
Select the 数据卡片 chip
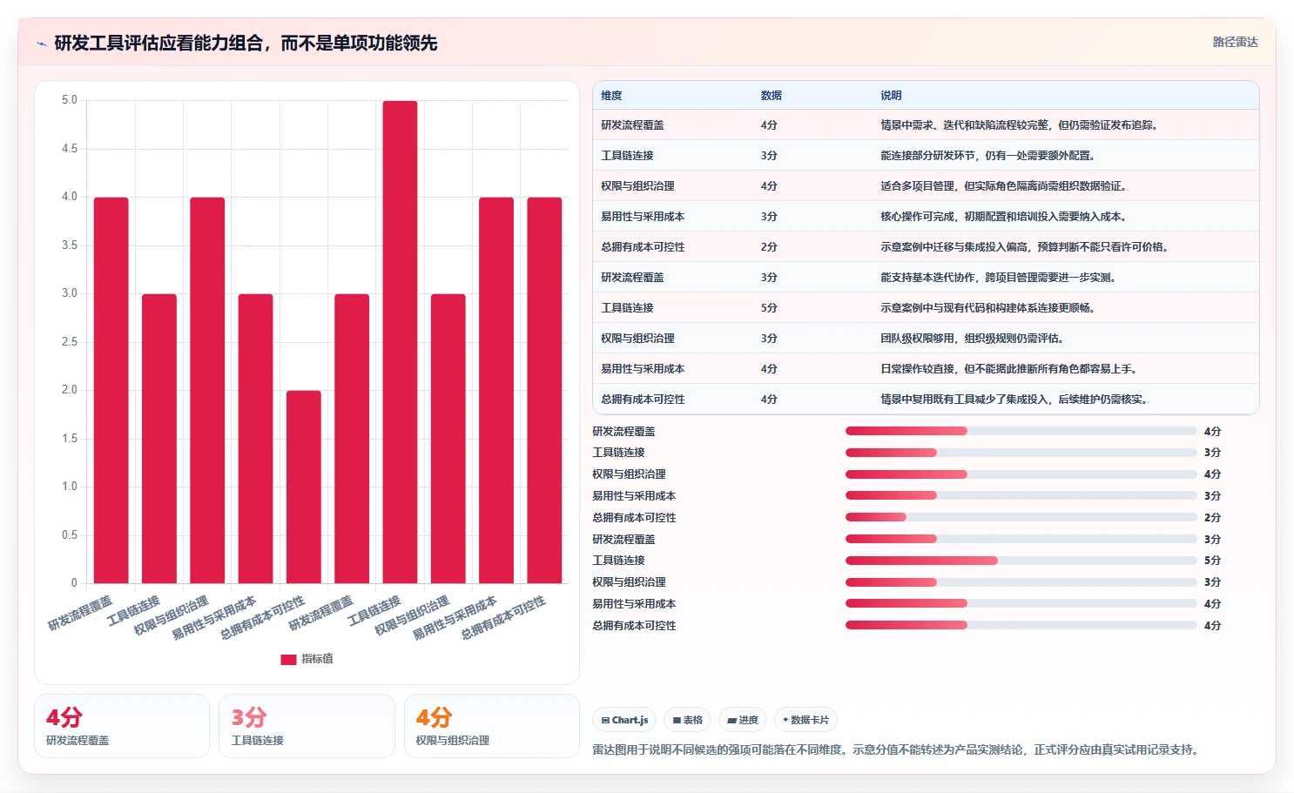coord(805,720)
